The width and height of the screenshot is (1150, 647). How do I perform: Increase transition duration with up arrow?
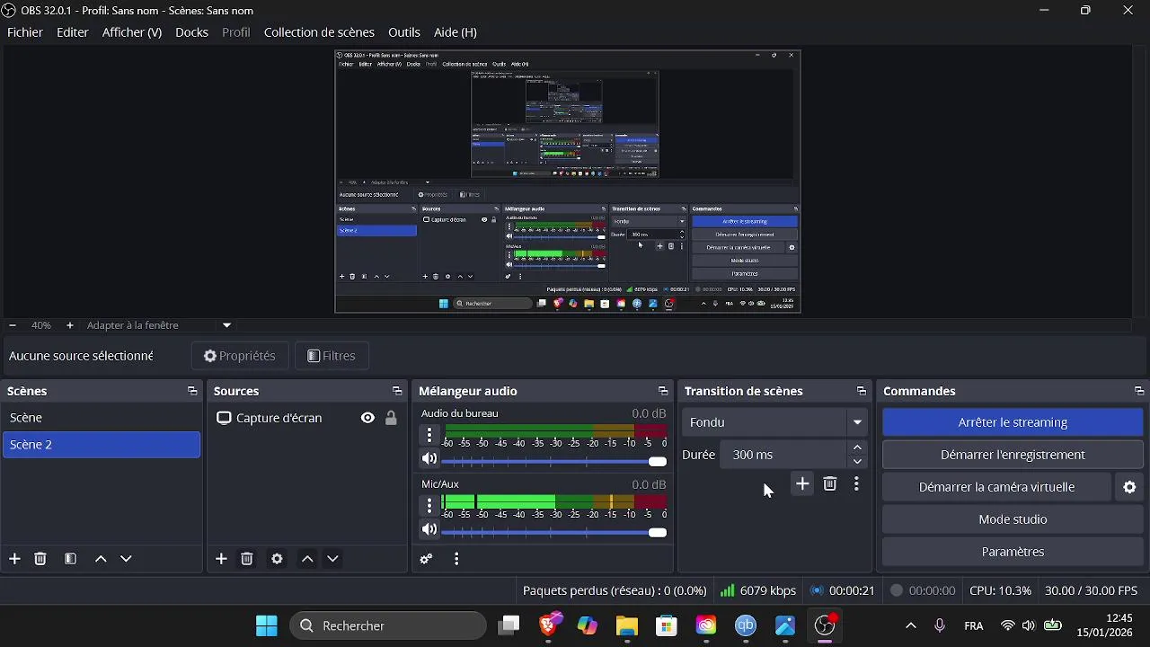click(857, 448)
